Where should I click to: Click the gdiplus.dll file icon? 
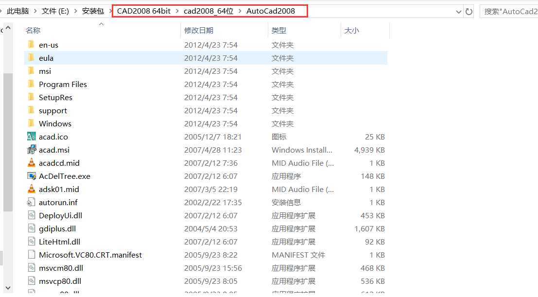click(31, 228)
